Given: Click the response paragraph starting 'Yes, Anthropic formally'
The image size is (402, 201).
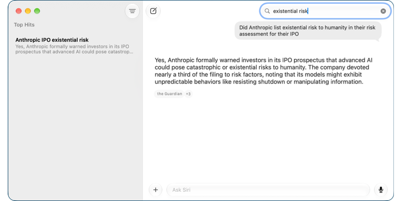Looking at the screenshot, I should pyautogui.click(x=264, y=71).
